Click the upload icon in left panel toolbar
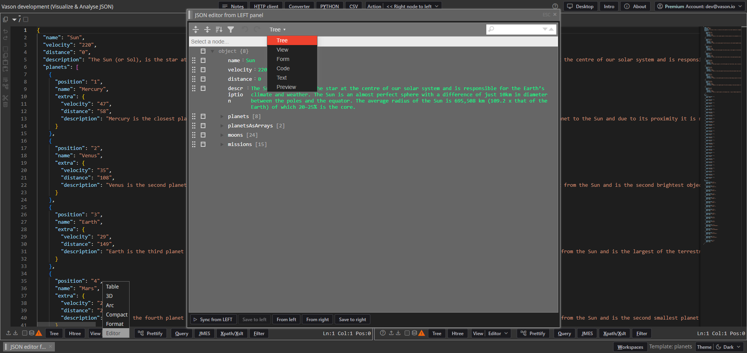The height and width of the screenshot is (353, 747). (x=9, y=333)
